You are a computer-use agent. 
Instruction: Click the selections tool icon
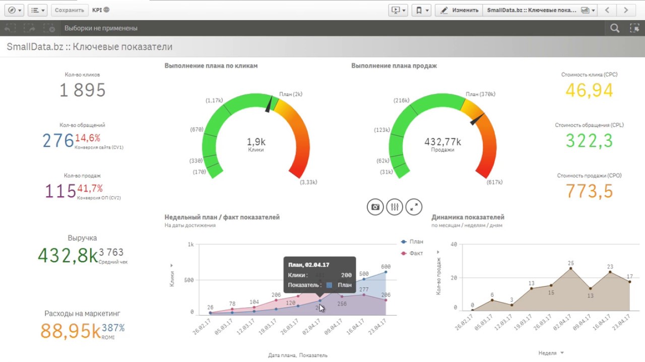[x=634, y=28]
